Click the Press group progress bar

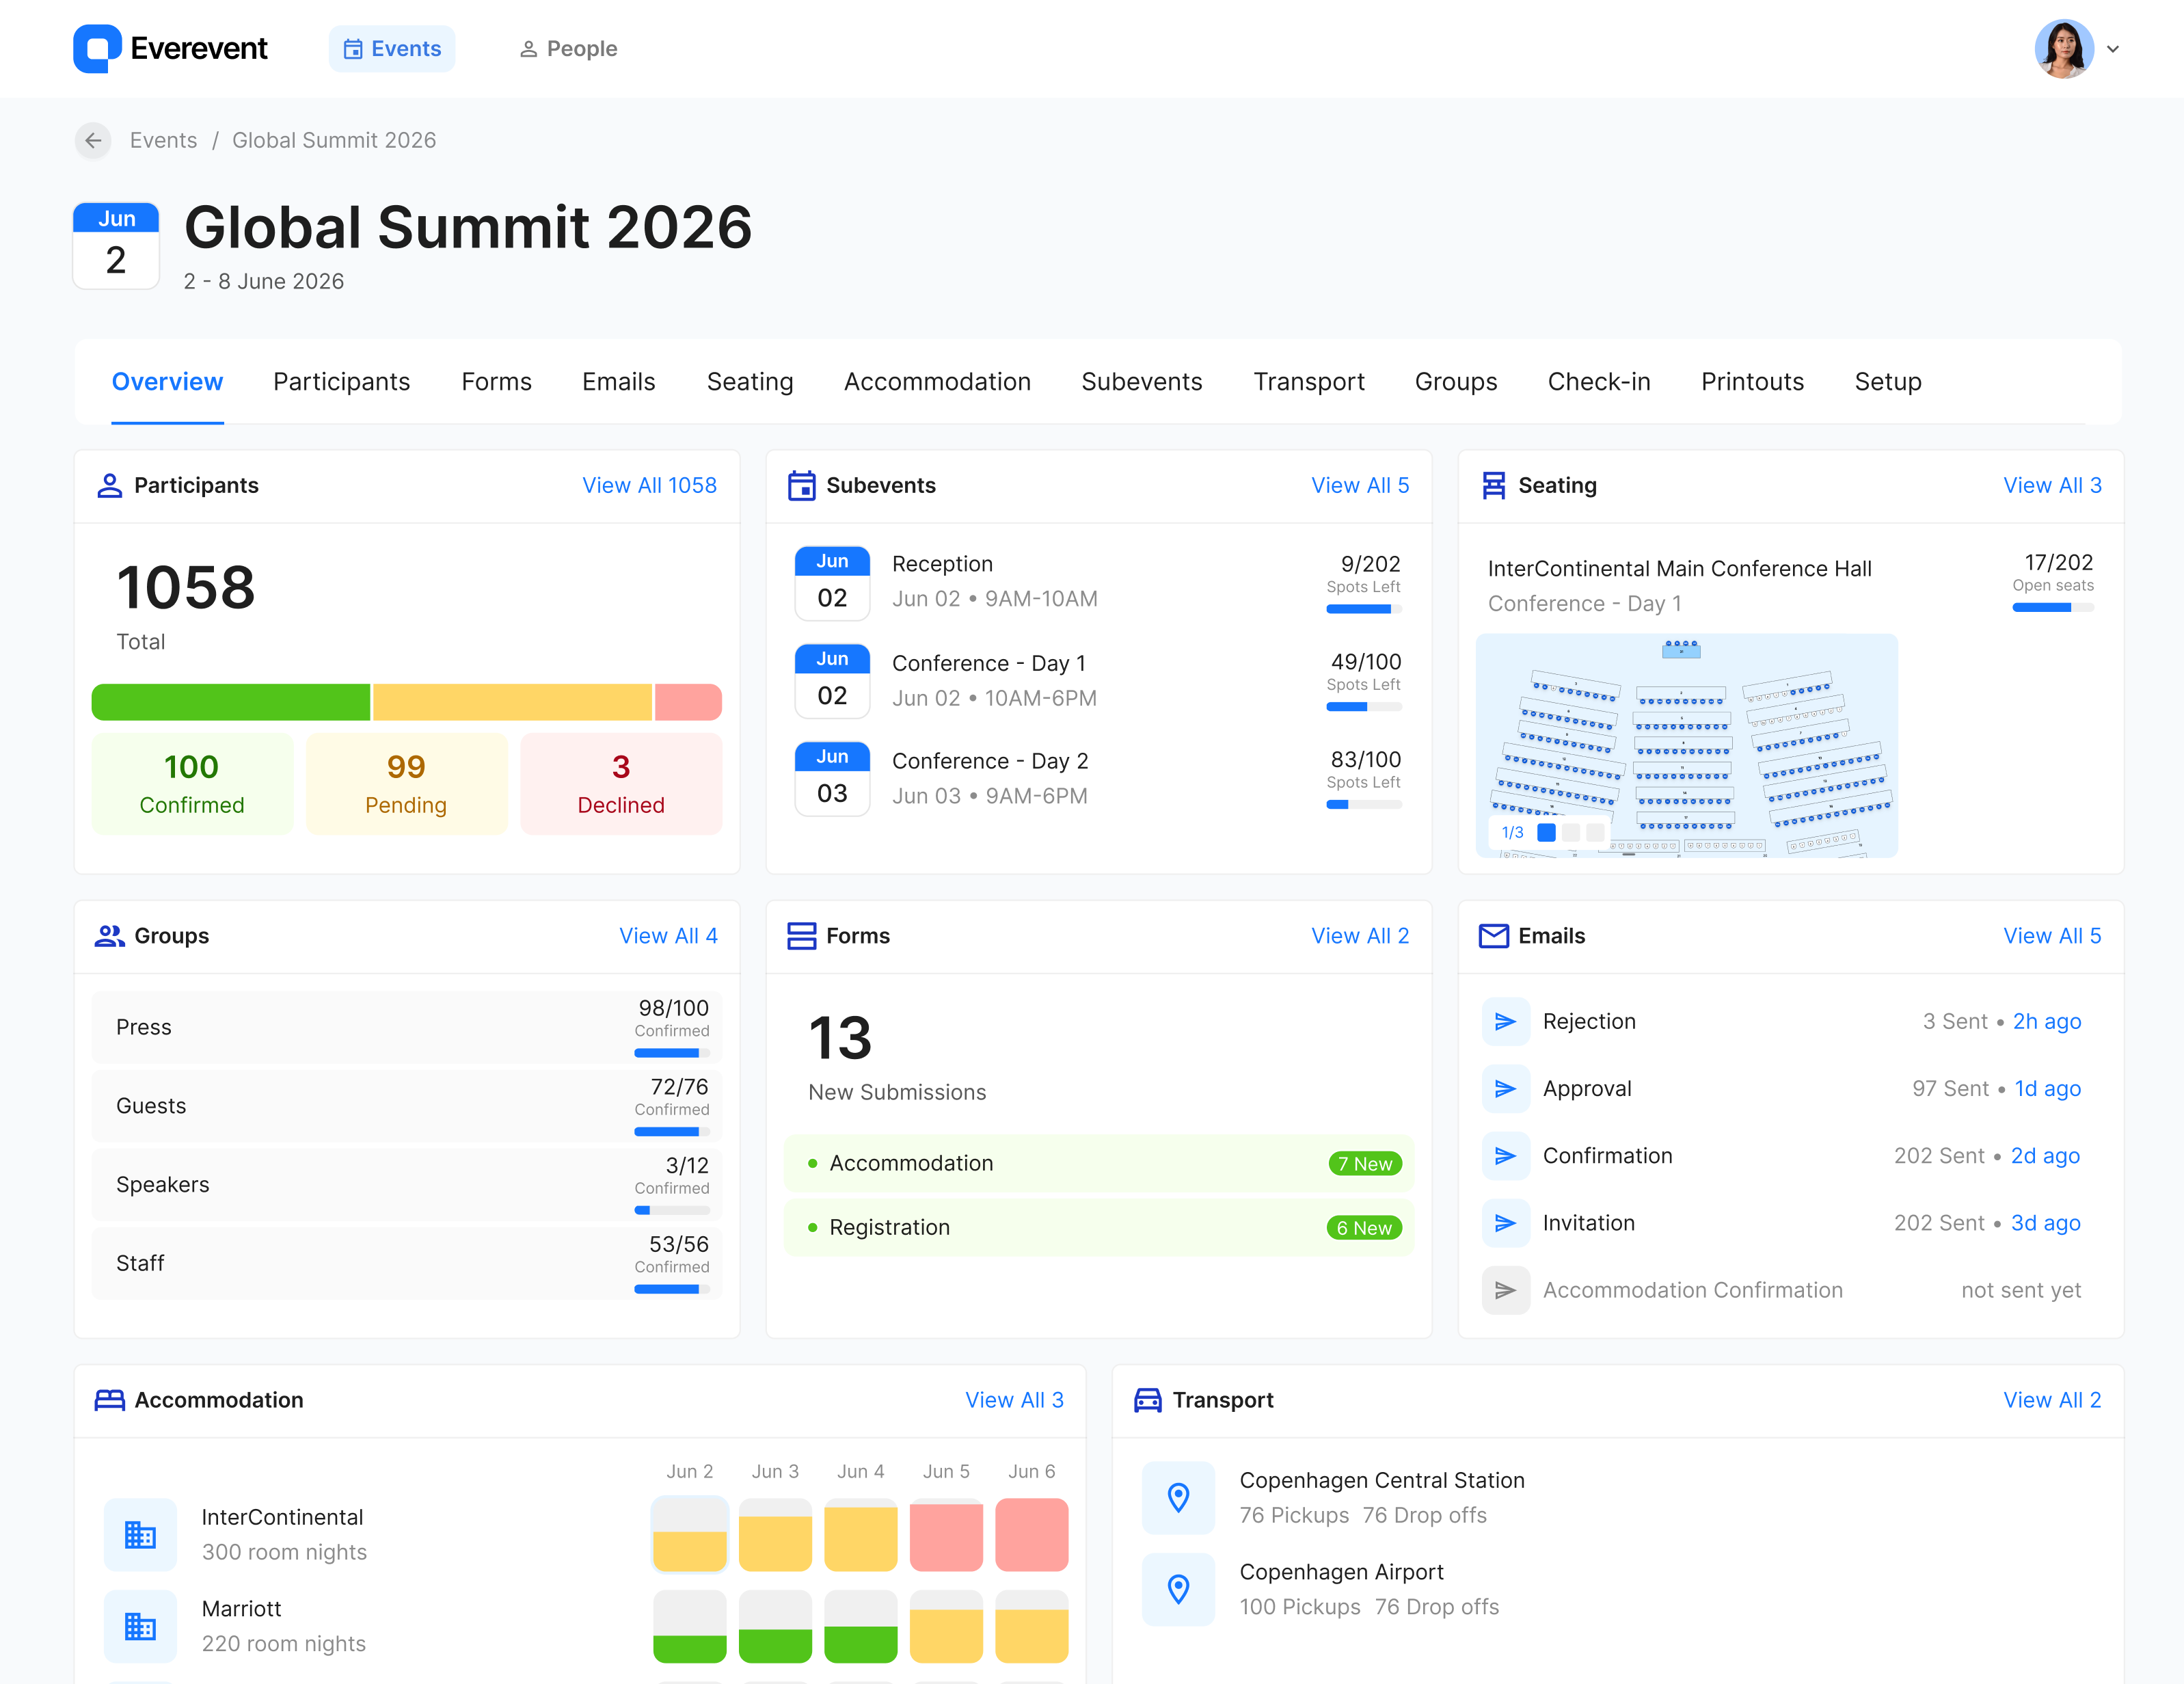pos(672,1053)
